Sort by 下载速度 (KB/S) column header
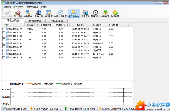170x112 pixels. pos(61,25)
